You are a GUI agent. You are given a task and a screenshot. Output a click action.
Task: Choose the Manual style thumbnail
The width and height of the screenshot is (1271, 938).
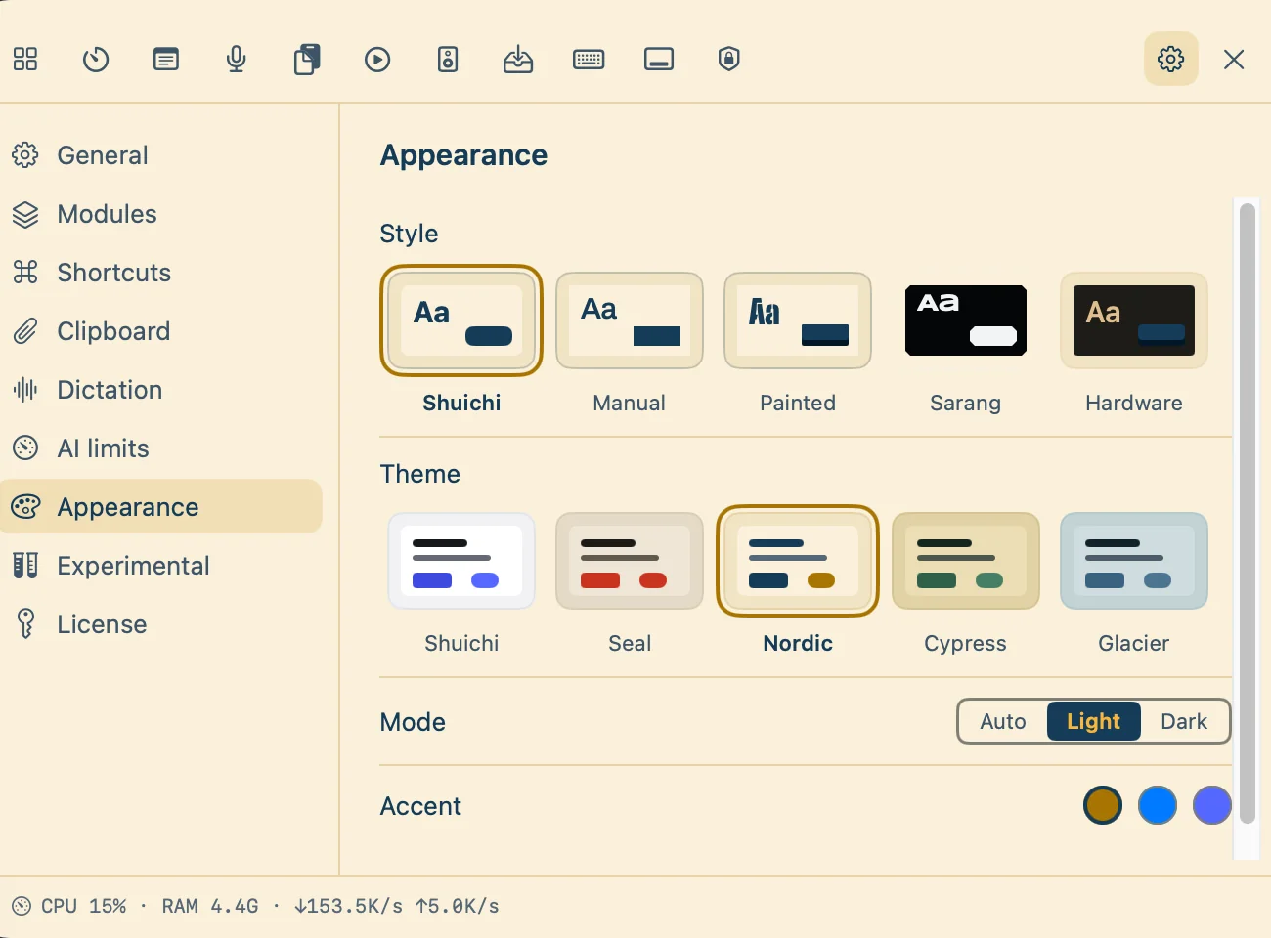point(630,320)
